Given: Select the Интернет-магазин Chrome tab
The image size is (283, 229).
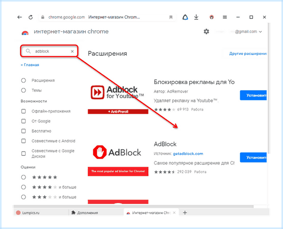Looking at the screenshot, I should tap(151, 213).
